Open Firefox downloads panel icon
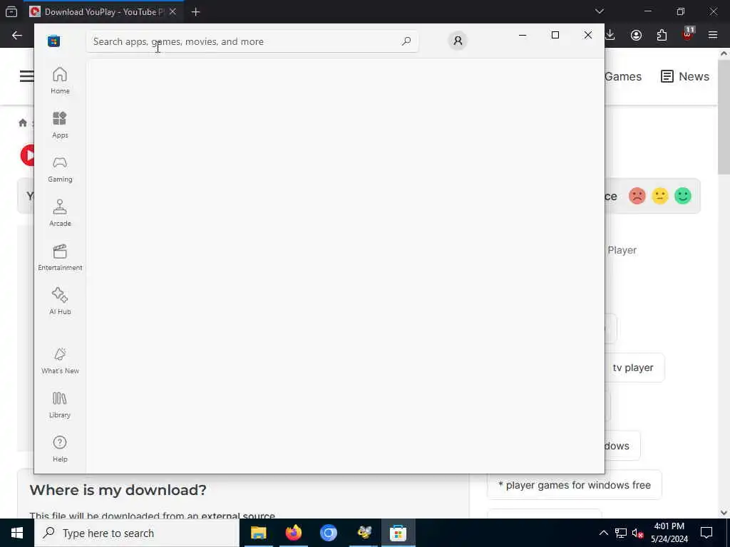 pos(610,35)
